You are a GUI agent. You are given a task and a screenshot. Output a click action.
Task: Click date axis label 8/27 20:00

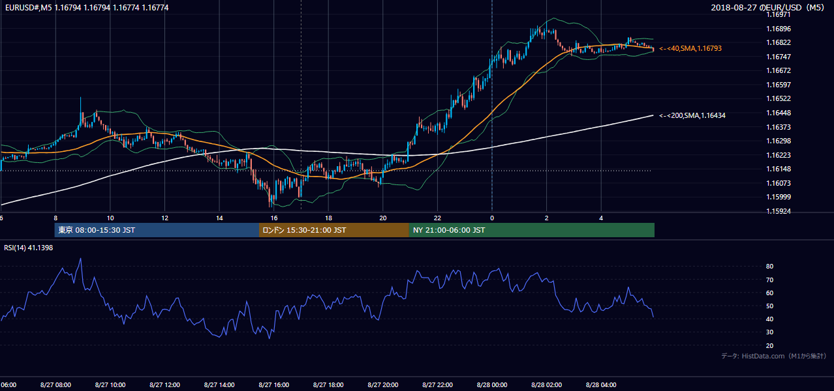coord(382,384)
